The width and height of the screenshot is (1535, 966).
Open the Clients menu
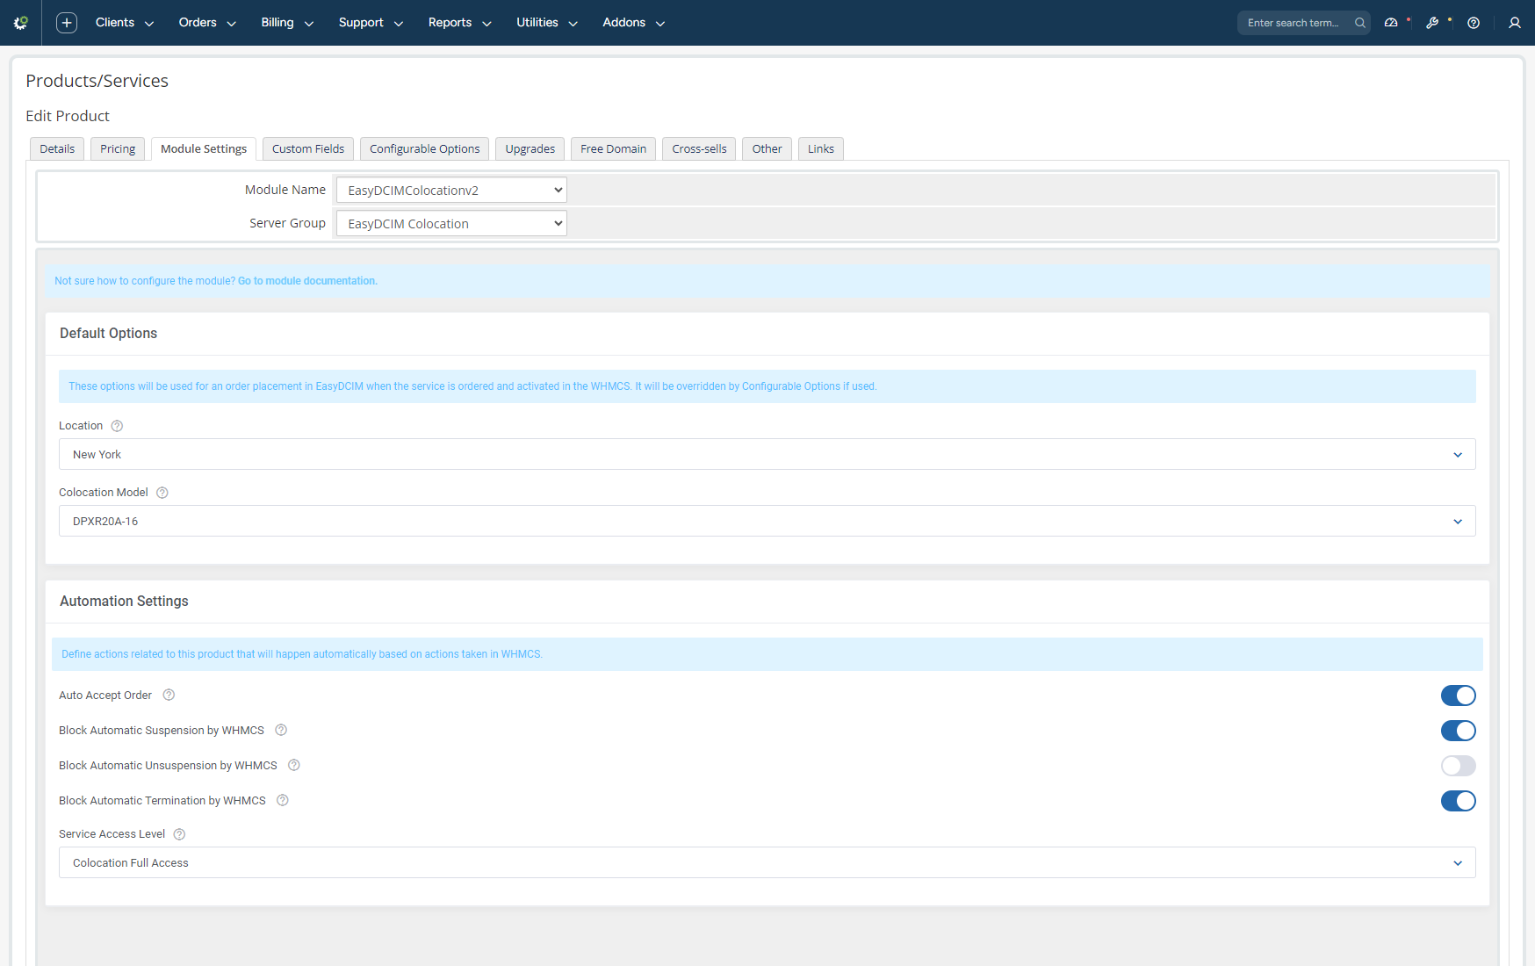[x=125, y=23]
